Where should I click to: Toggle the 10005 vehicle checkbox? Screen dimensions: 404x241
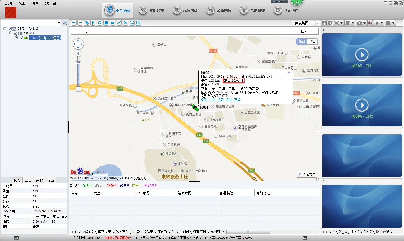point(22,38)
